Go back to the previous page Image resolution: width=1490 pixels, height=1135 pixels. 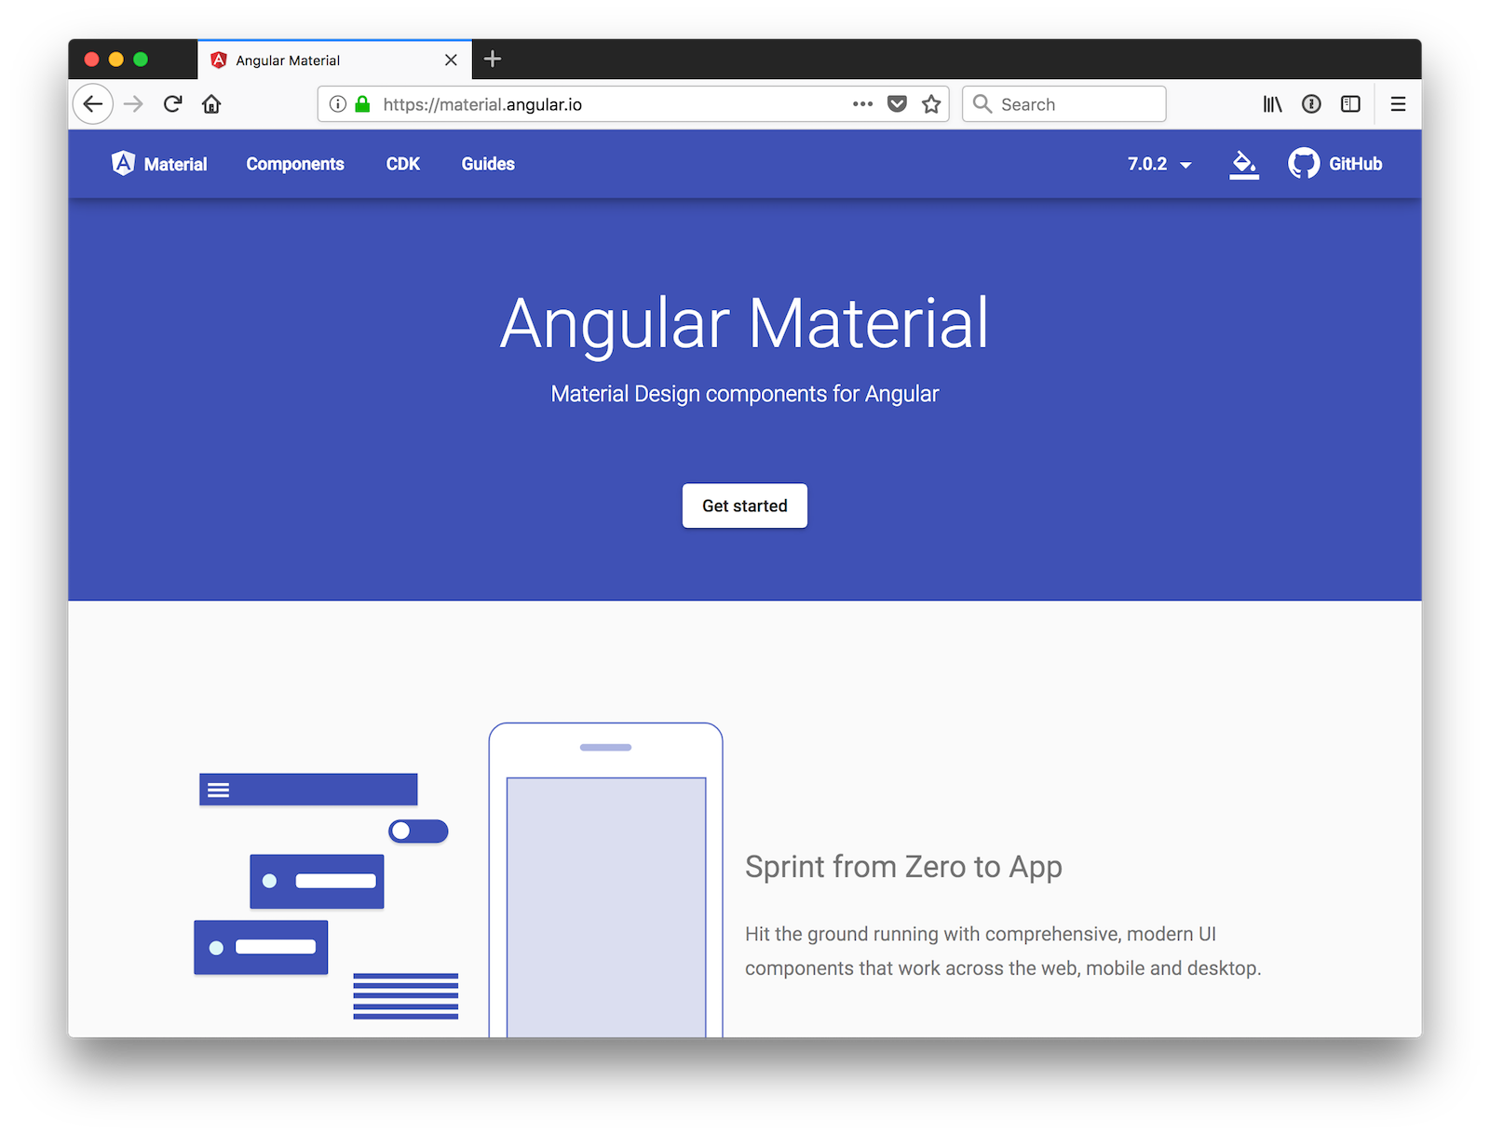(x=93, y=104)
